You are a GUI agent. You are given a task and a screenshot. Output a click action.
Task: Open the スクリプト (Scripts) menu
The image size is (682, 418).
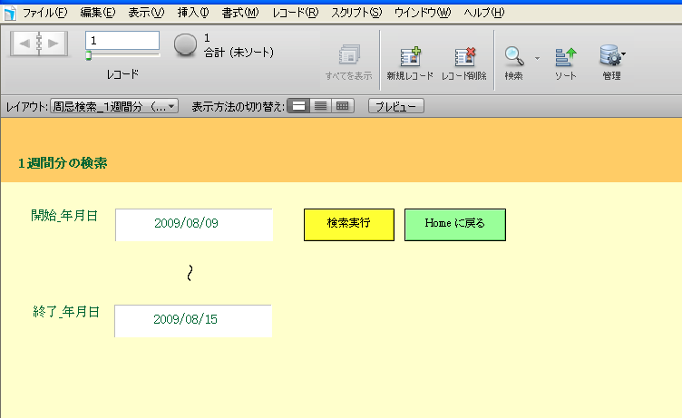356,13
